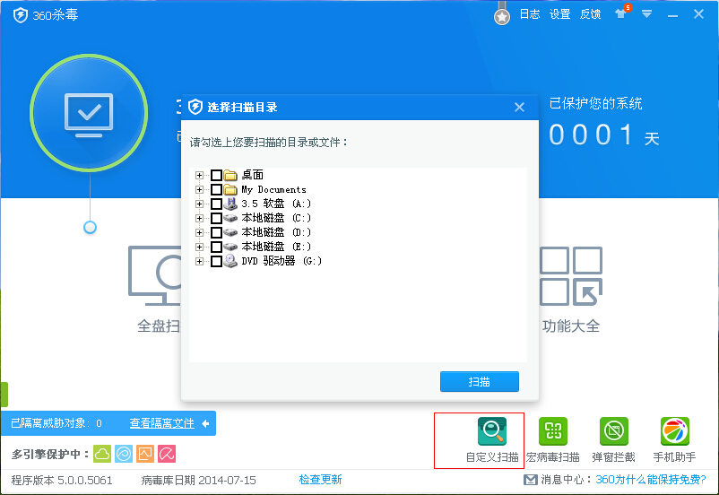Click the 桌面 label text
719x495 pixels.
tap(252, 175)
